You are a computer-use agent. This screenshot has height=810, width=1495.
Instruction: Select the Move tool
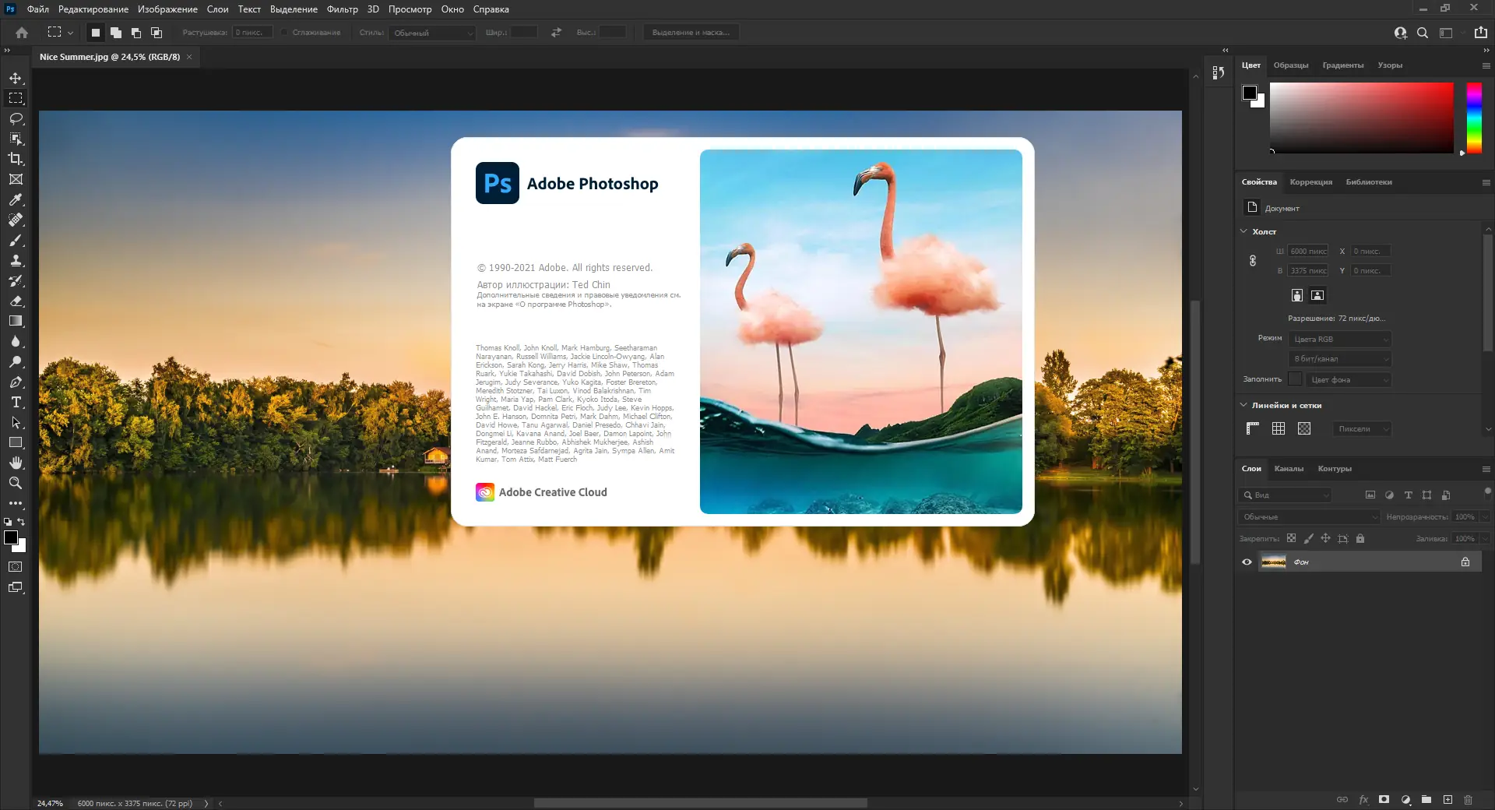[16, 79]
